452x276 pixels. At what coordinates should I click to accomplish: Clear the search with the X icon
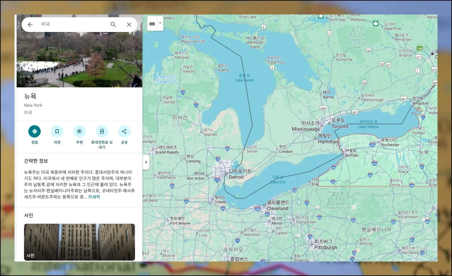[129, 24]
